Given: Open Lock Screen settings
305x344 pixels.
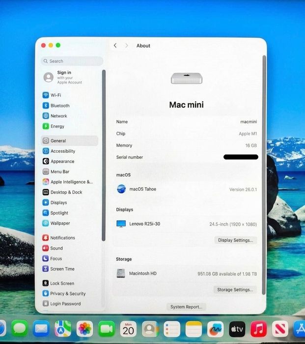Looking at the screenshot, I should [x=58, y=283].
